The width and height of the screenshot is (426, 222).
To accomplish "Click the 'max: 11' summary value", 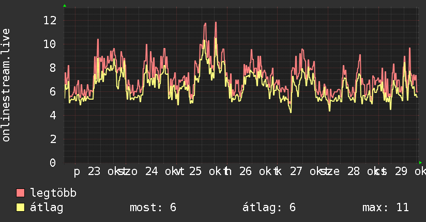I will (386, 208).
